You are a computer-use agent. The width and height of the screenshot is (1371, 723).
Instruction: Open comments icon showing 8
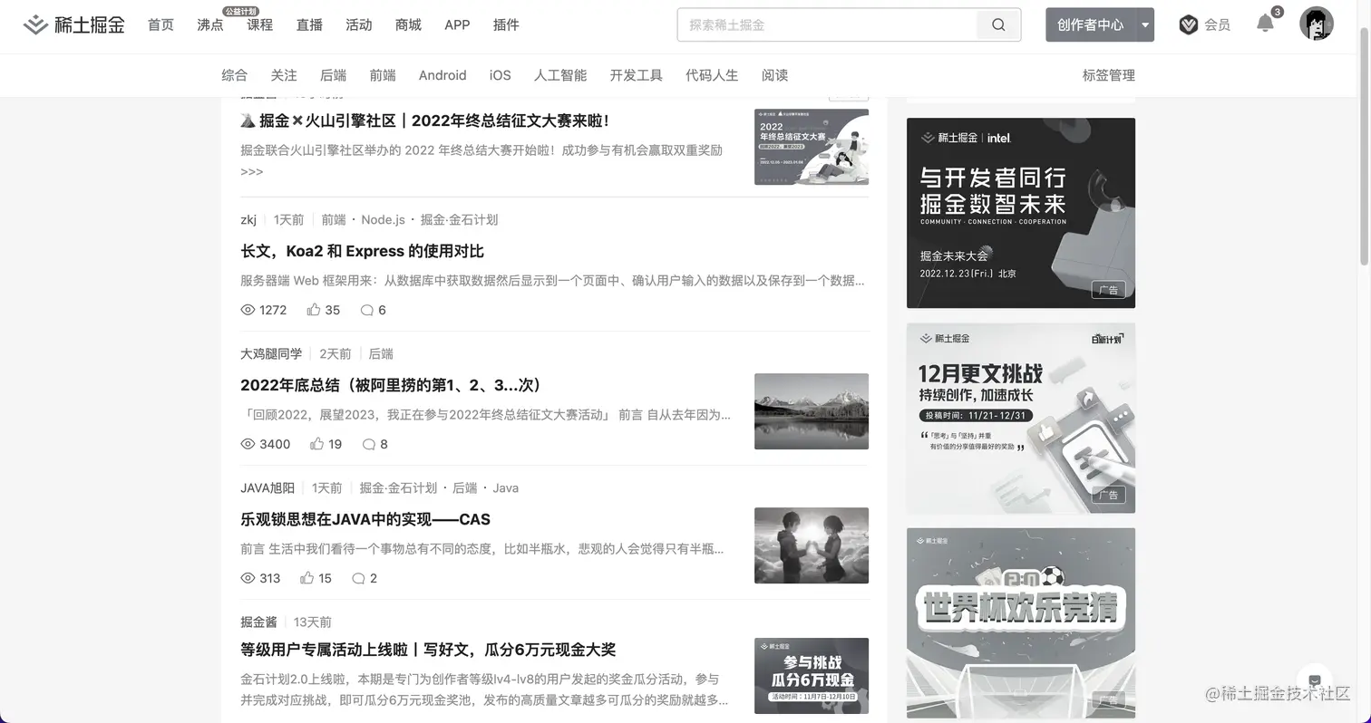[369, 444]
